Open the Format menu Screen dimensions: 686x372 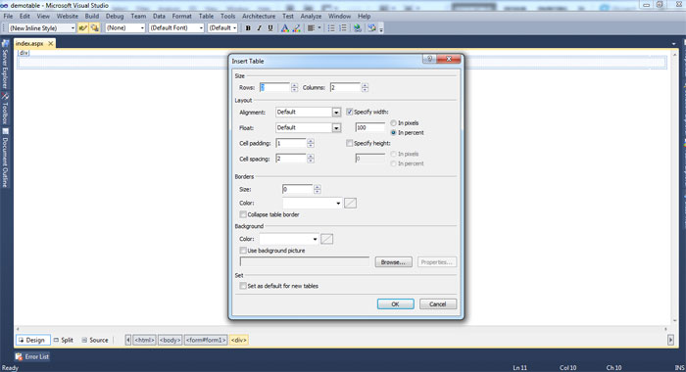(181, 17)
